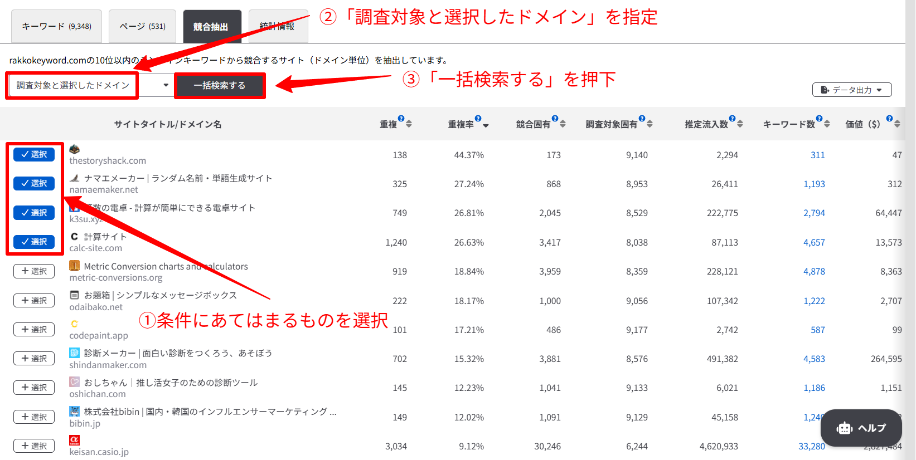The image size is (916, 460).
Task: Switch to ページ (531) tab
Action: coord(142,26)
